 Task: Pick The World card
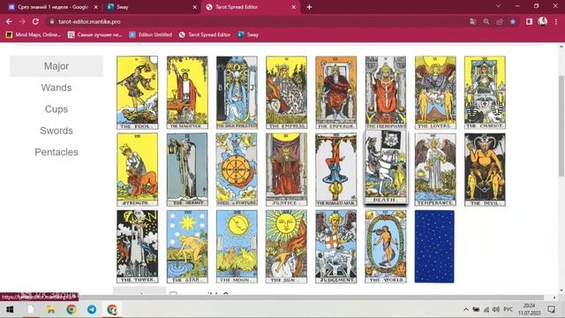(x=386, y=246)
